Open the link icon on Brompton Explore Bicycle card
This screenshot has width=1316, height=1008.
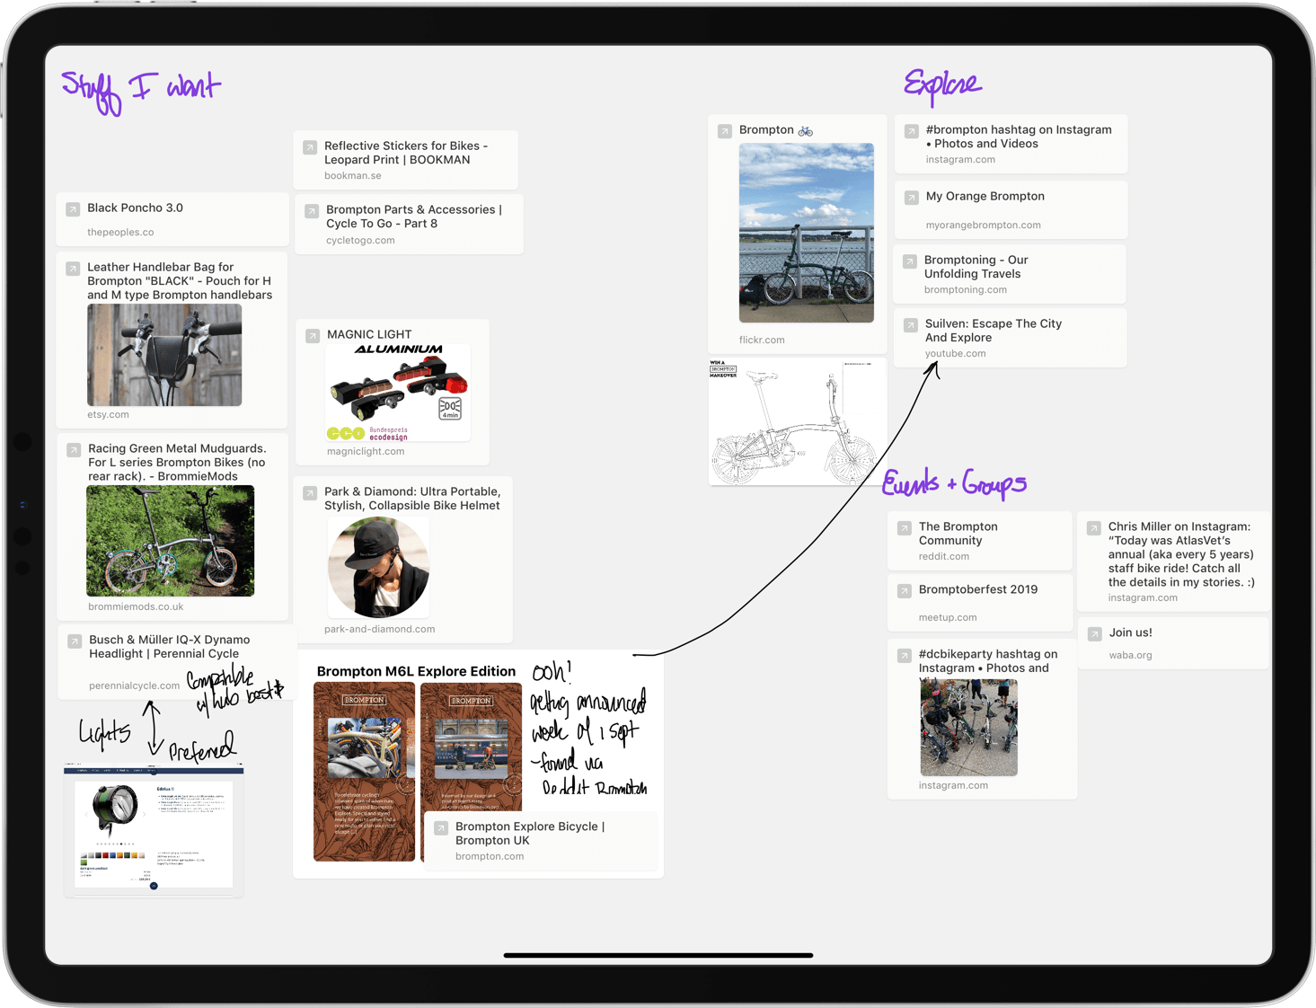(x=441, y=828)
